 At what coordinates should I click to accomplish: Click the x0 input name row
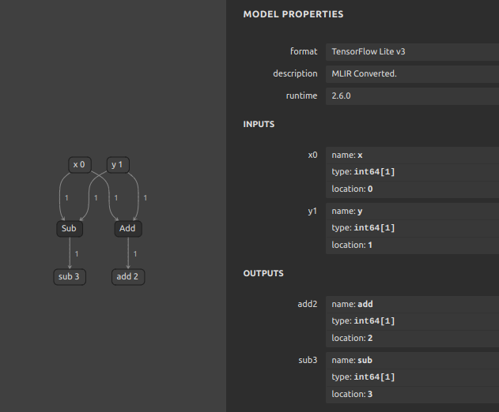point(412,155)
